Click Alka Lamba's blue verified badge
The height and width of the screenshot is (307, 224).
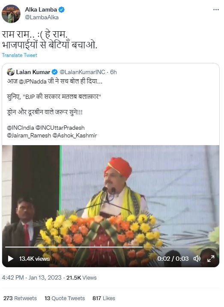tap(62, 9)
